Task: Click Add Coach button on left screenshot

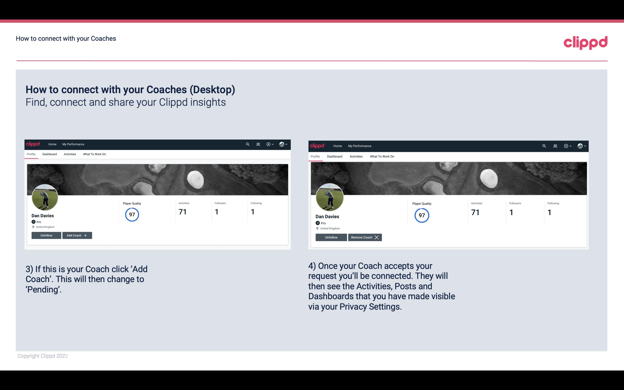Action: [x=76, y=235]
